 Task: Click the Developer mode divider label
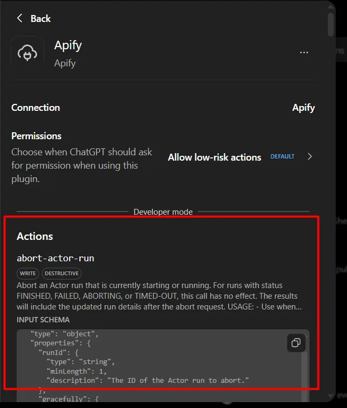pyautogui.click(x=163, y=212)
